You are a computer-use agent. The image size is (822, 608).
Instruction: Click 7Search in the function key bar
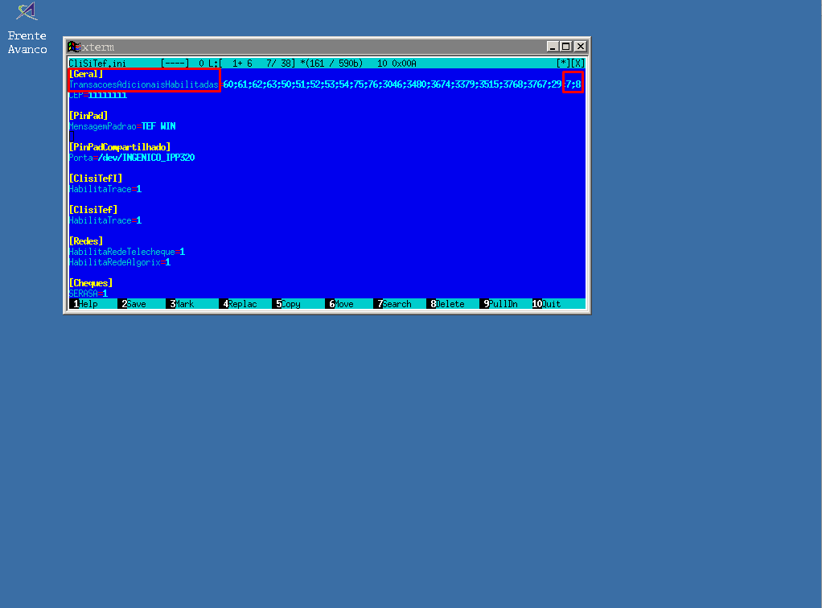(394, 304)
